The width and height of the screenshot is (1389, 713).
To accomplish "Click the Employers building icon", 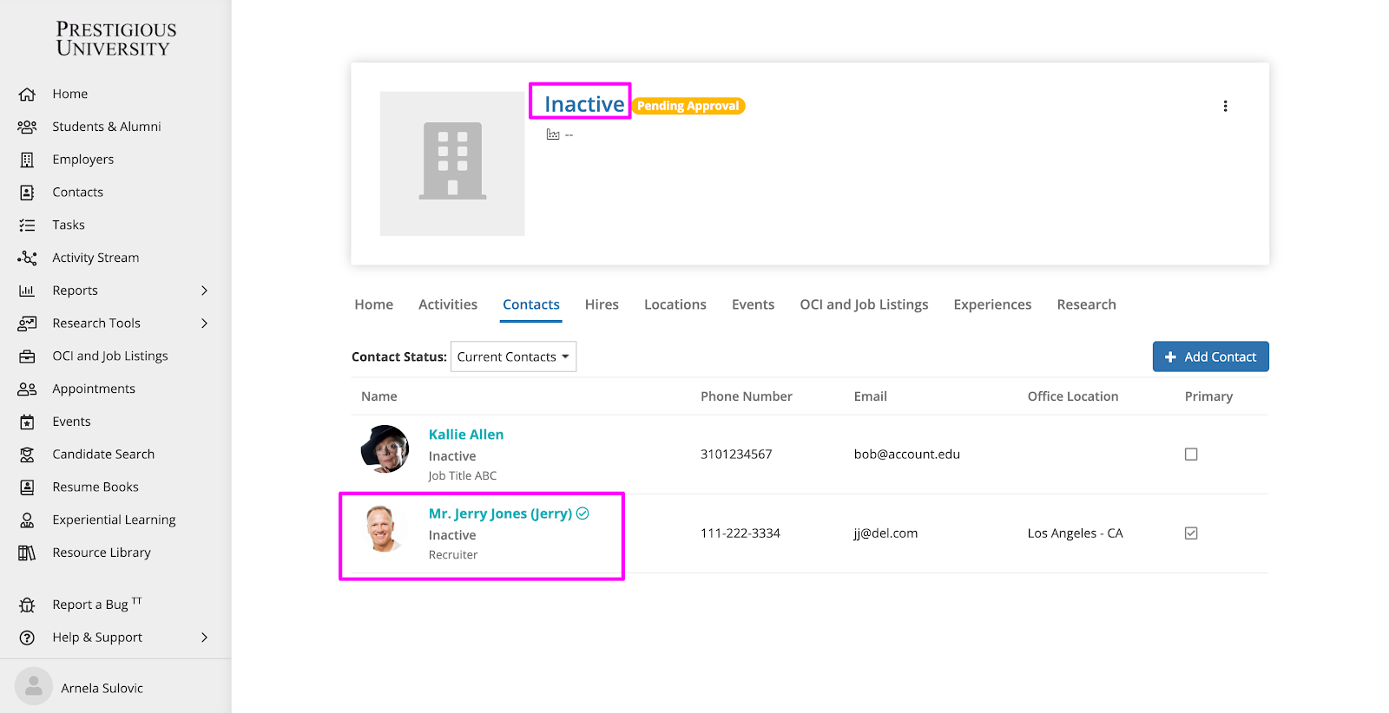I will tap(27, 160).
